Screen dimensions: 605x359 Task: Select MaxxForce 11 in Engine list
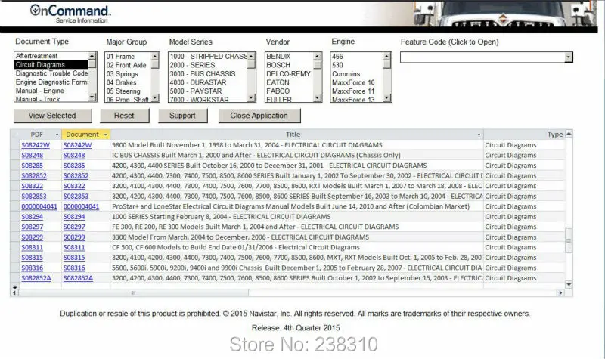[x=357, y=91]
